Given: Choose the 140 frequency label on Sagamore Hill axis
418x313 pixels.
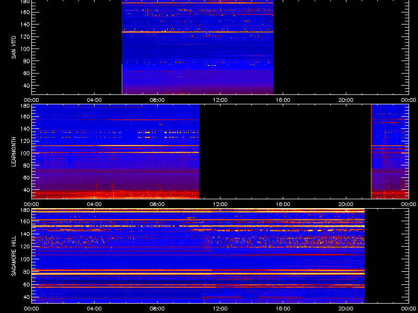Looking at the screenshot, I should [26, 234].
